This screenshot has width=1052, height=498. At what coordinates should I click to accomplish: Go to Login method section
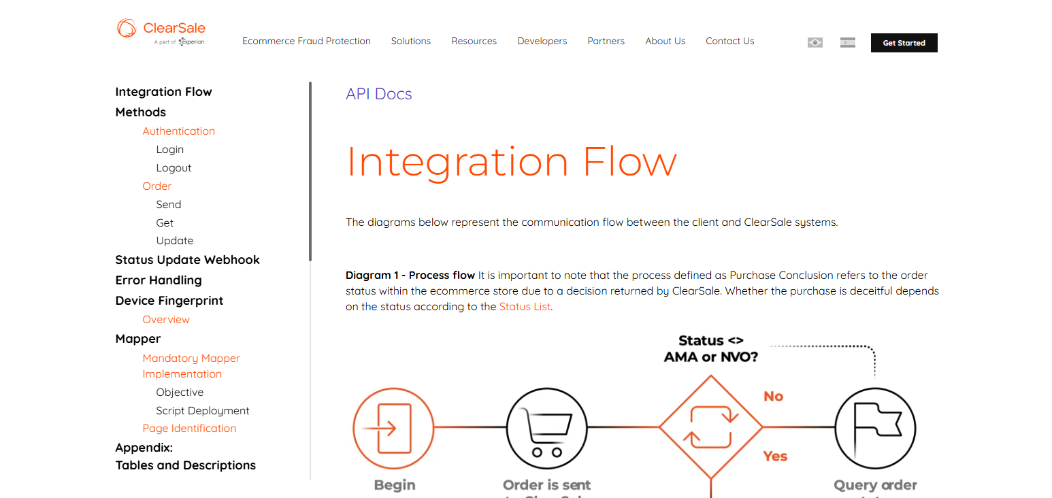click(x=169, y=150)
